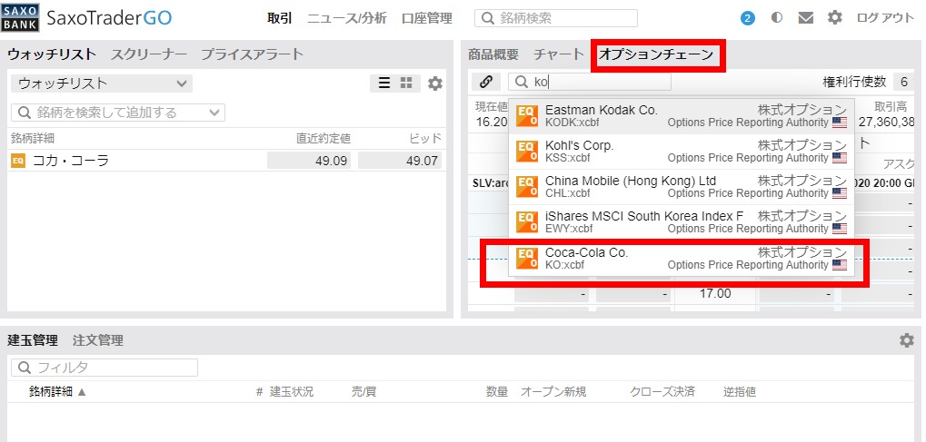Sort by 直近約定値 column header
Screen dimensions: 926x442
click(324, 139)
